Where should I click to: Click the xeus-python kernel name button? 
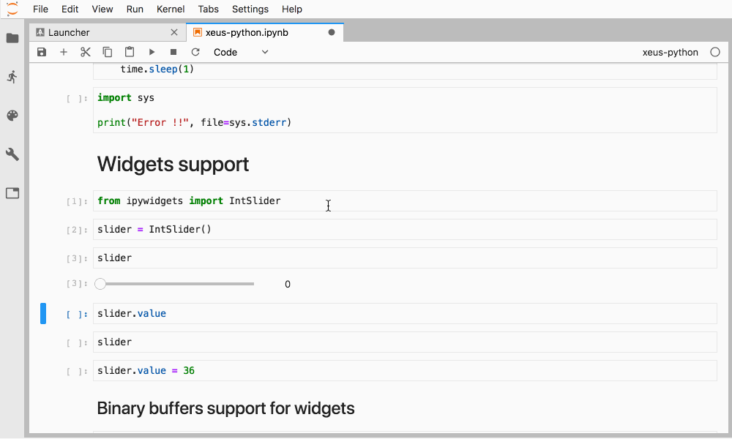point(670,52)
